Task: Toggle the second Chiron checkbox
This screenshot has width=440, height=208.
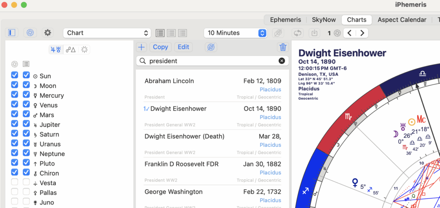Action: [26, 173]
